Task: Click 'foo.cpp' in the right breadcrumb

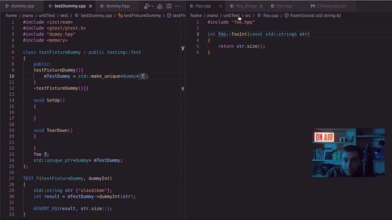Action: pos(271,15)
